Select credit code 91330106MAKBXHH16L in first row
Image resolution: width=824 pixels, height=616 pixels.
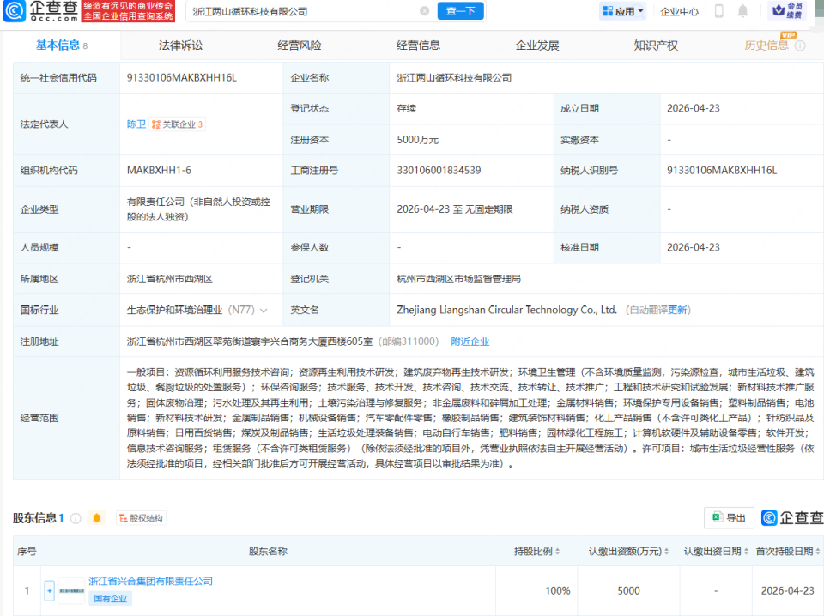[182, 78]
